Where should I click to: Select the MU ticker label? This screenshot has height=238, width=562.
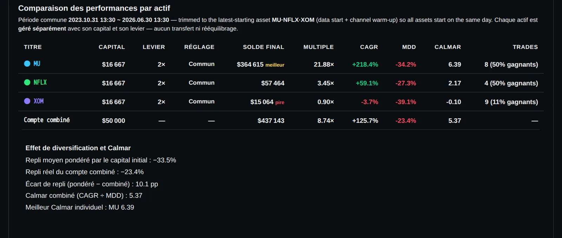[x=37, y=64]
